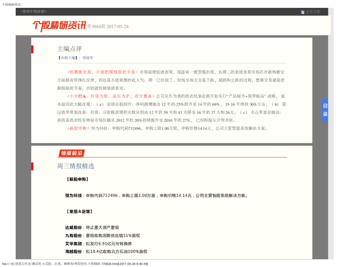Click editor name 邱晓军
The height and width of the screenshot is (267, 345).
88,58
